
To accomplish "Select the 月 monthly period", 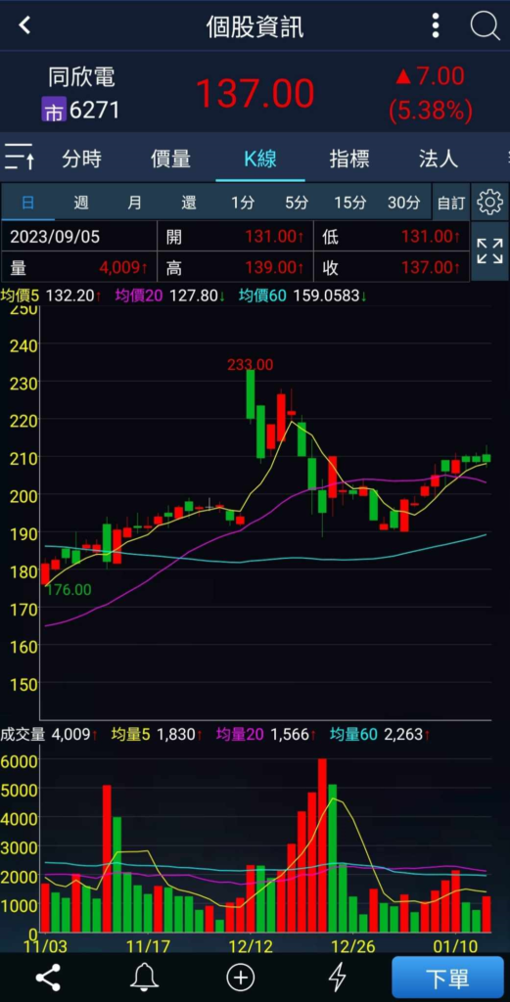I will tap(134, 203).
